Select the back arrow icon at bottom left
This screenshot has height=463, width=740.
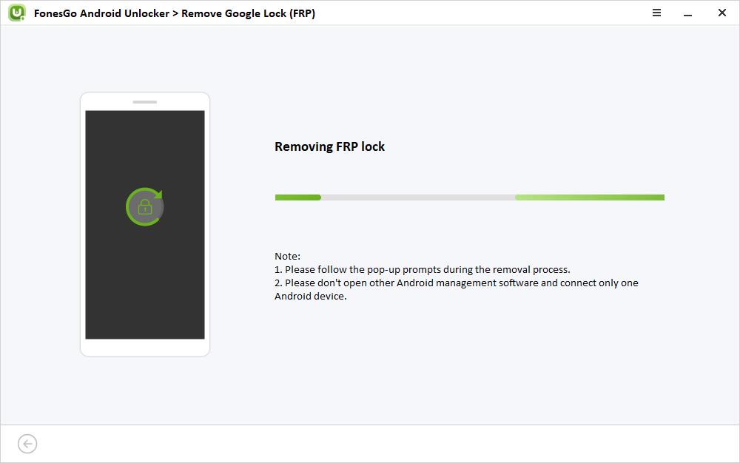point(27,443)
